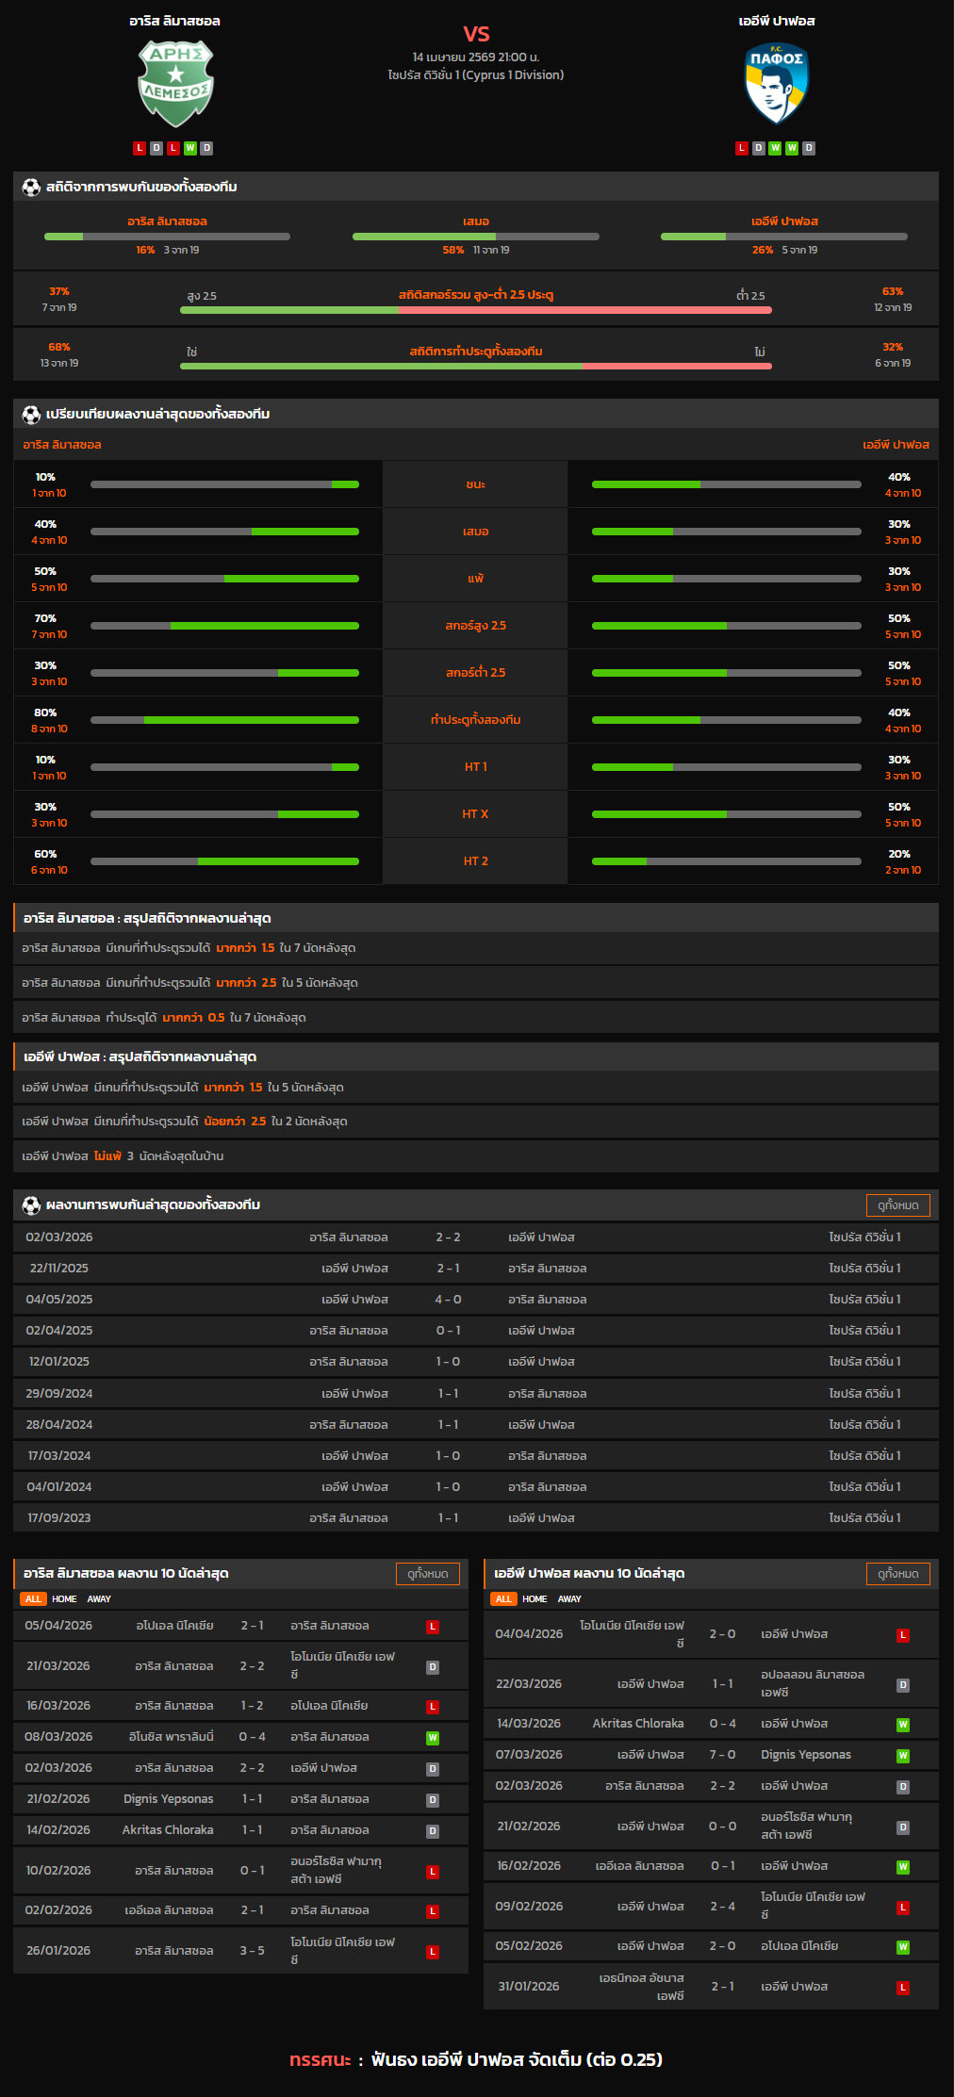Click the 7 - 0 score against Dignis Yepsonas
The height and width of the screenshot is (2097, 954).
[722, 1755]
